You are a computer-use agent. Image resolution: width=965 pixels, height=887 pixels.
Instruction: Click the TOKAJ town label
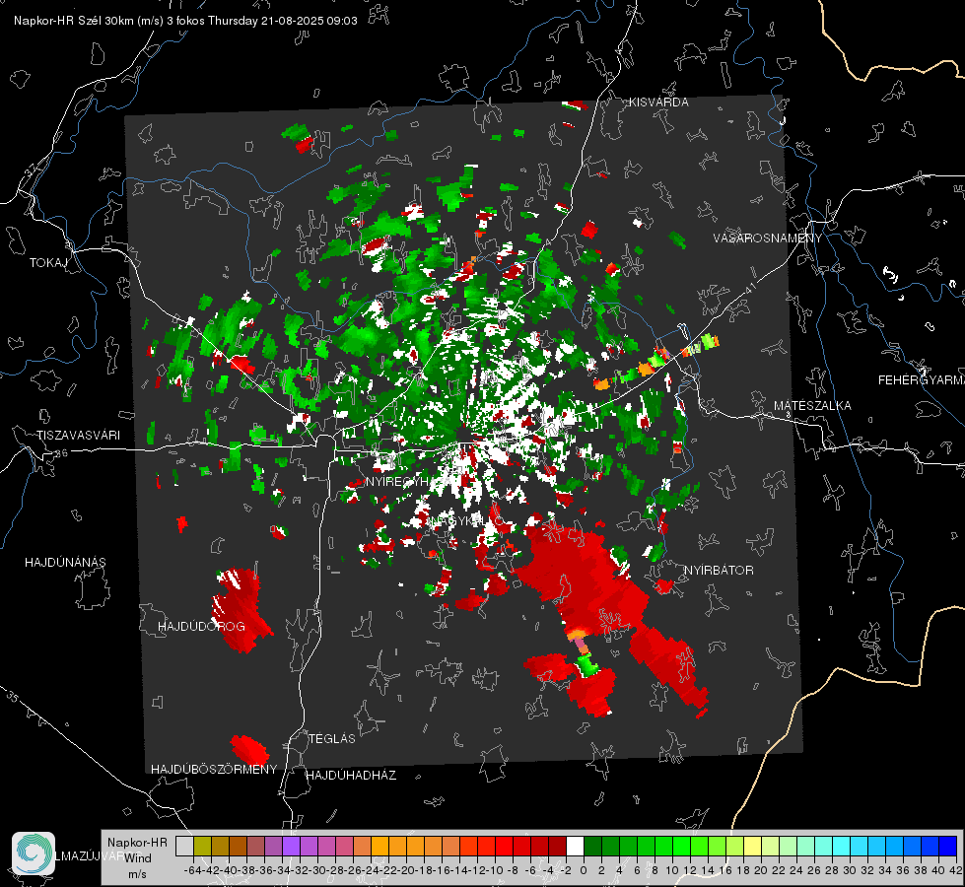tap(48, 263)
